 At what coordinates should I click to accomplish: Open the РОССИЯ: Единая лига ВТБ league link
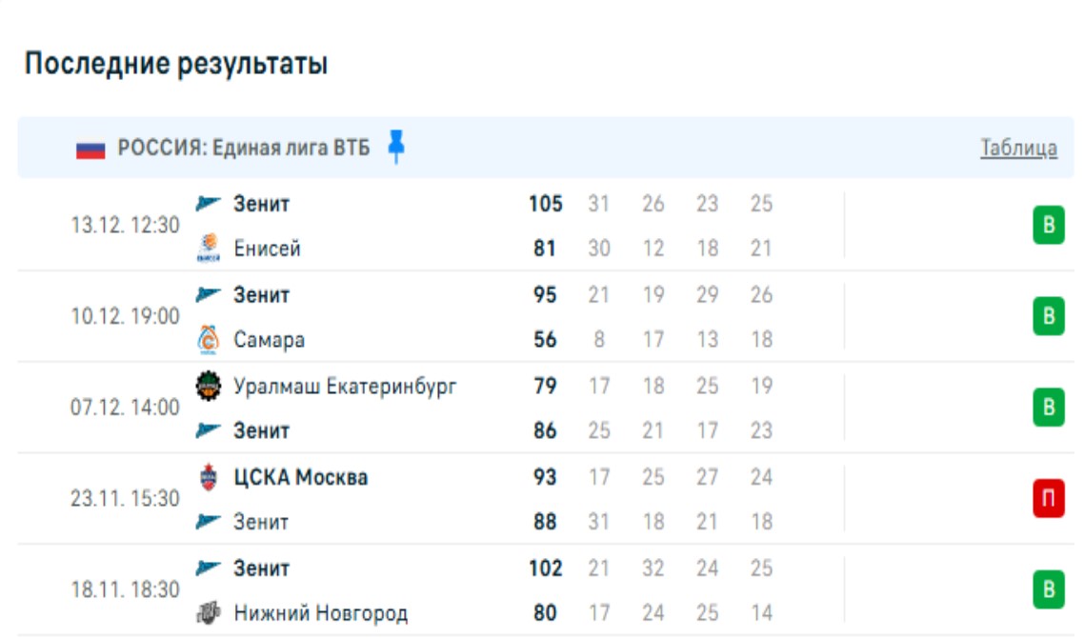tap(243, 149)
